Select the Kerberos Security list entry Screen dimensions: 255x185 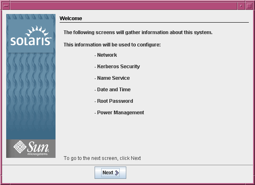pyautogui.click(x=118, y=67)
